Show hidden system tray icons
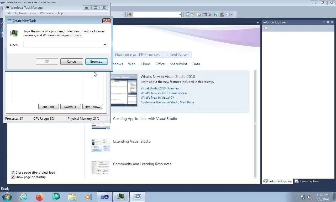Viewport: 336px width, 202px height. 297,197
